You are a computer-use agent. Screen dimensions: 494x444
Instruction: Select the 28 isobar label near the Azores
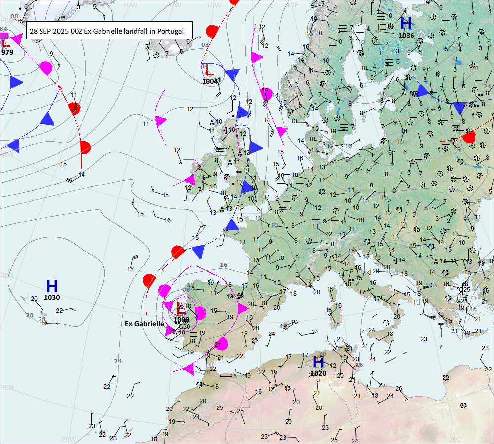pyautogui.click(x=30, y=315)
